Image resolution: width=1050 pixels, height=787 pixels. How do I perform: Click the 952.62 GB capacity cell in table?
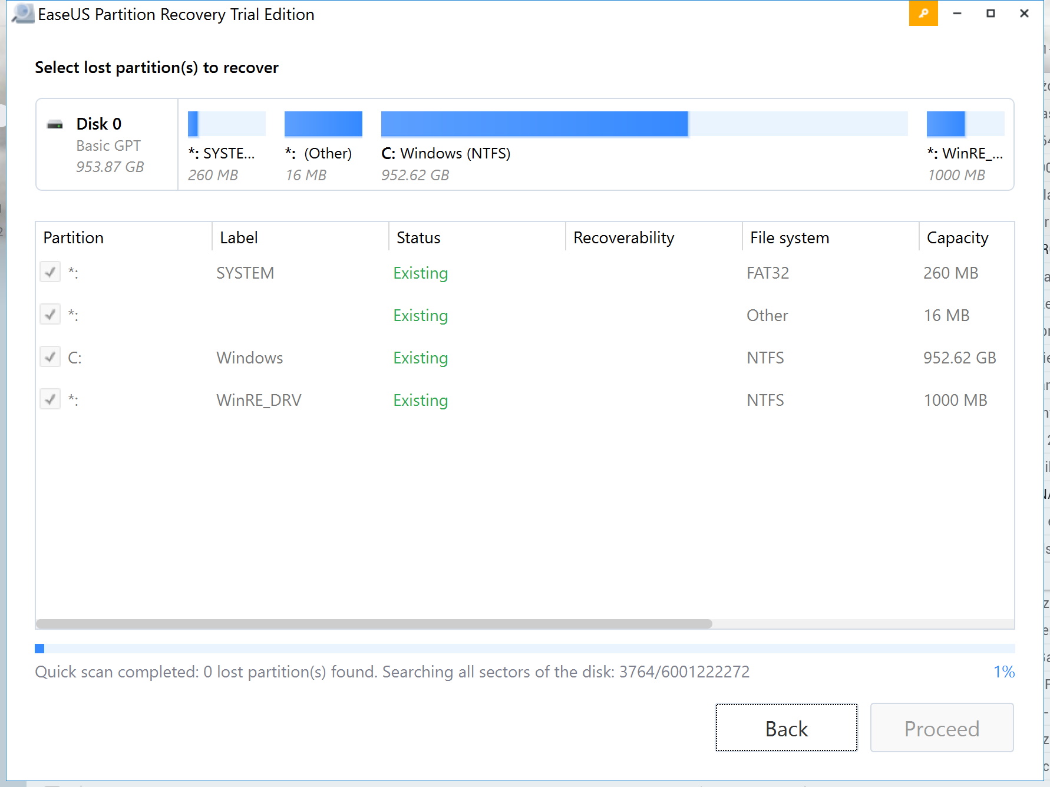960,358
